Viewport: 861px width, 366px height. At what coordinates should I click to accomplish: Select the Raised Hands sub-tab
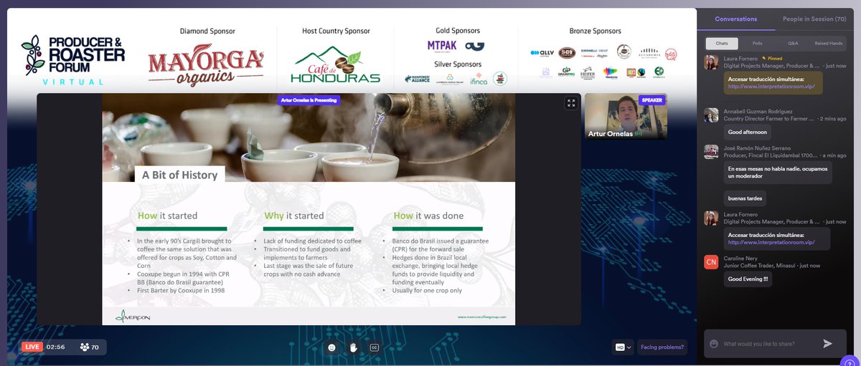pyautogui.click(x=828, y=44)
